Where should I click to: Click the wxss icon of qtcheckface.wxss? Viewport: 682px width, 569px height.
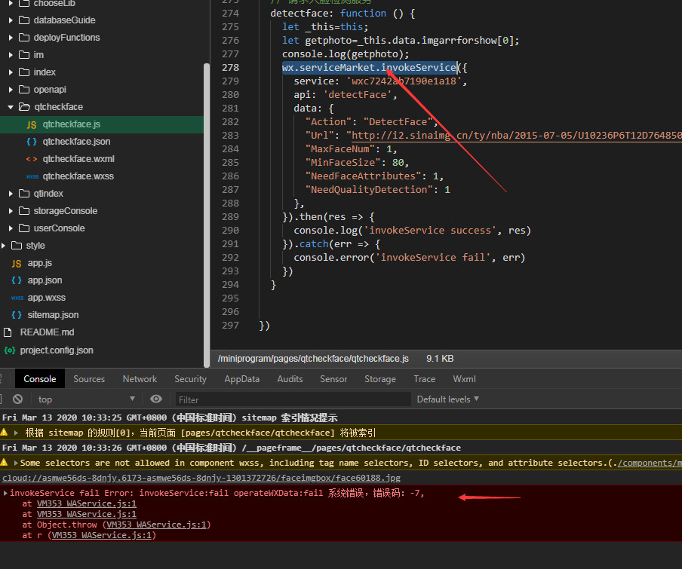pos(32,176)
